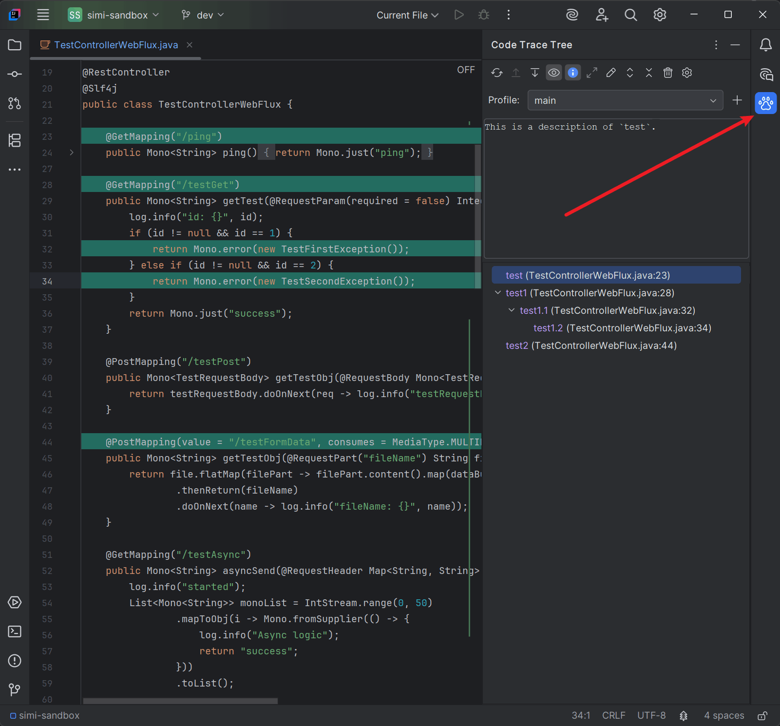This screenshot has height=726, width=780.
Task: Run the current file
Action: coord(459,15)
